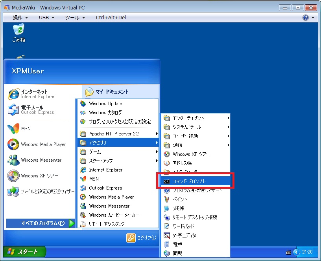This screenshot has width=321, height=261.
Task: Click the ログオフ(L) text button
Action: pos(147,238)
